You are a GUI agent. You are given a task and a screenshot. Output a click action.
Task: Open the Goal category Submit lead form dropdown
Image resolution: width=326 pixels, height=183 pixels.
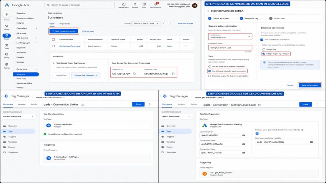tap(230, 37)
